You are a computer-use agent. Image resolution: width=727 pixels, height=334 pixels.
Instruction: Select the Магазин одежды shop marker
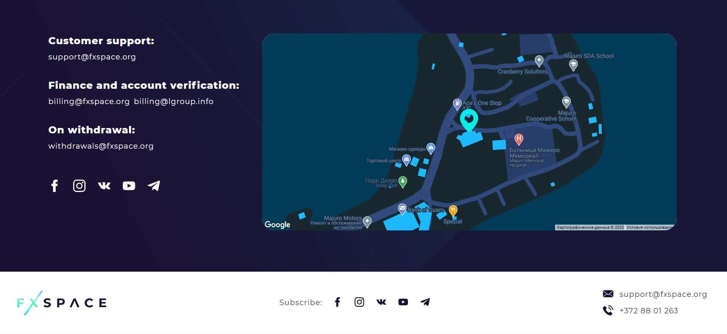tap(431, 148)
